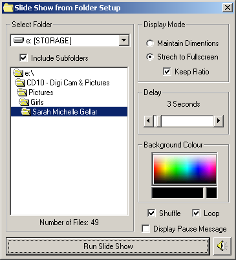Pick a colour from the rainbow palette
The image size is (236, 260).
click(185, 169)
